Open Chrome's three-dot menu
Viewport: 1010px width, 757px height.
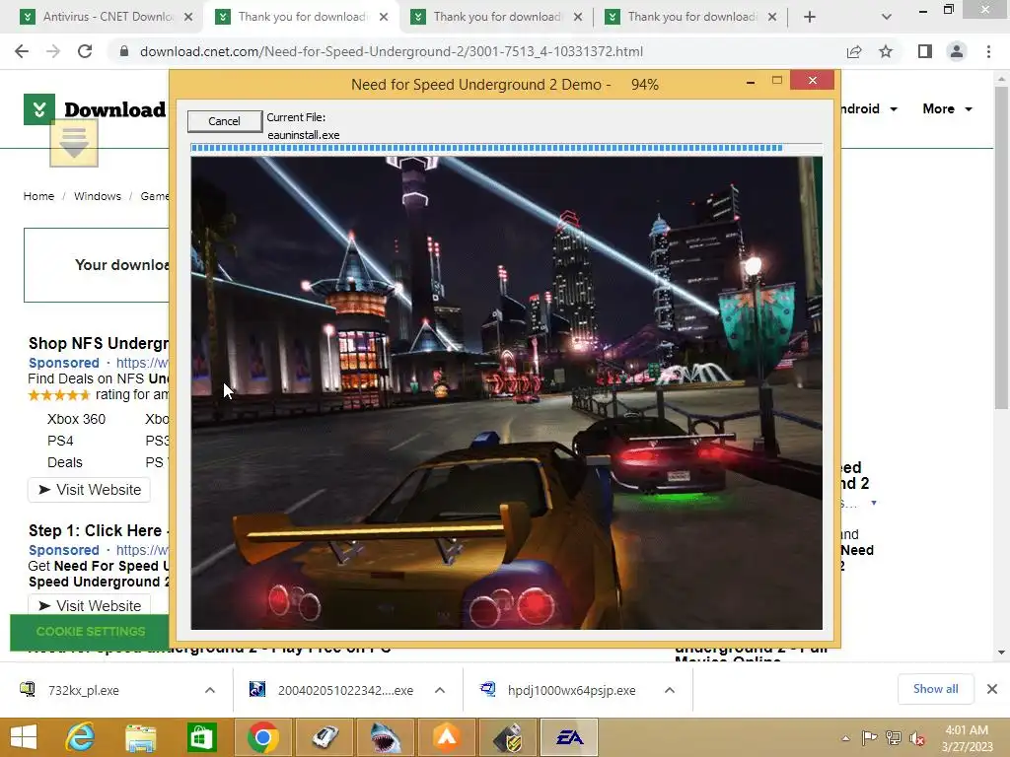coord(988,51)
